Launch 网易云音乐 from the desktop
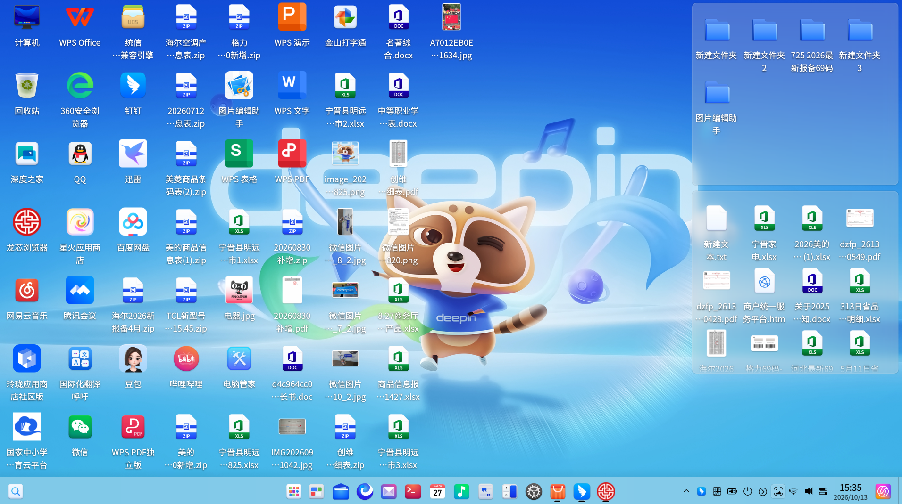Viewport: 902px width, 504px height. coord(27,291)
